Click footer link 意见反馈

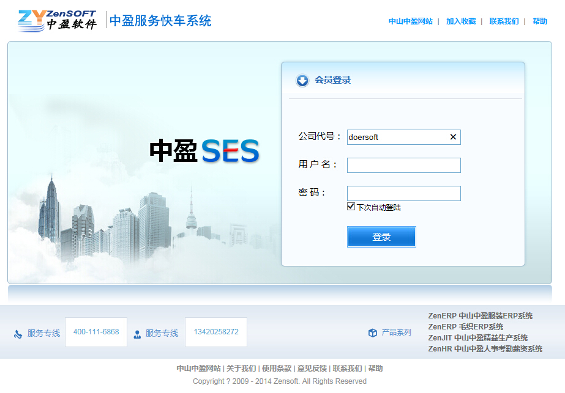tap(312, 368)
